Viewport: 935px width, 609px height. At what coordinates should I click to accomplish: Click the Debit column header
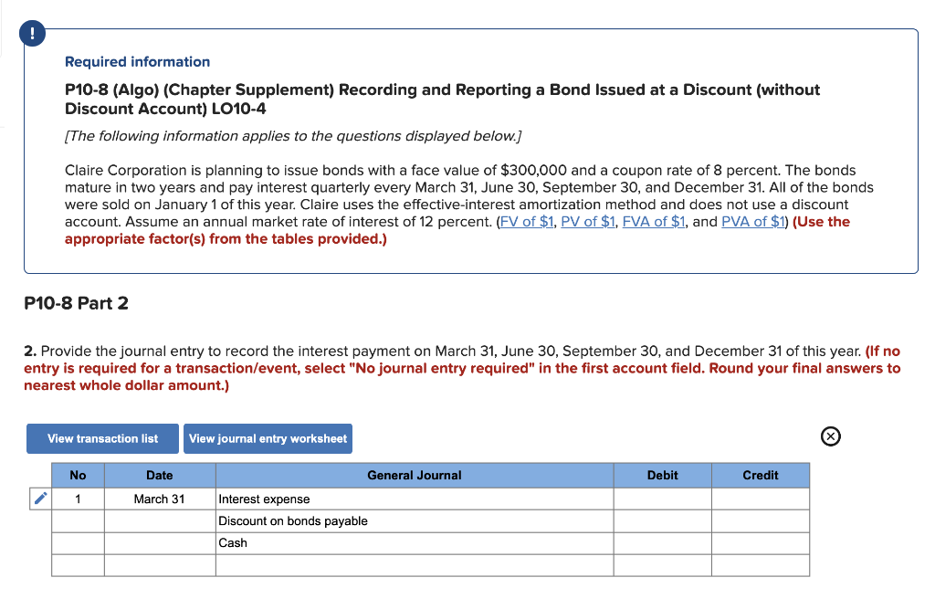pyautogui.click(x=662, y=475)
